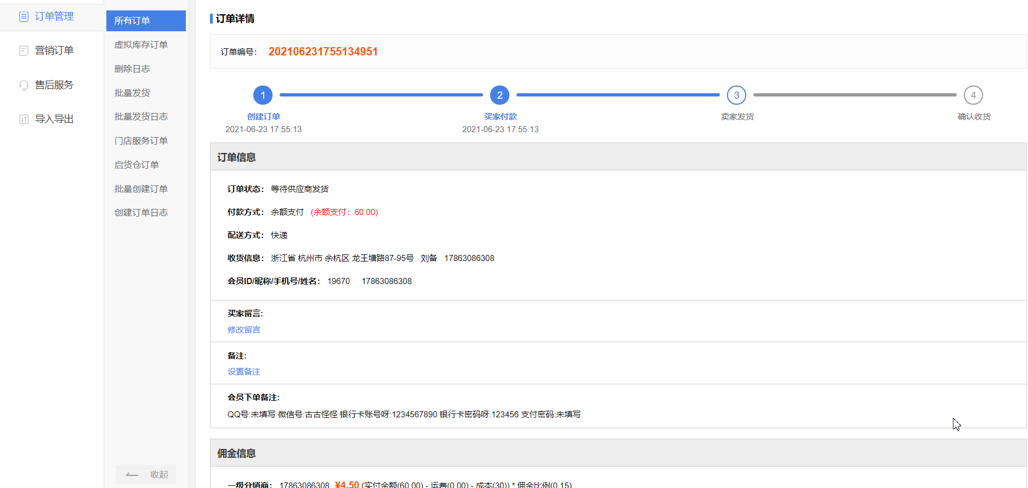Open 虚拟库存订单 submenu item
This screenshot has height=488, width=1028.
pos(141,45)
